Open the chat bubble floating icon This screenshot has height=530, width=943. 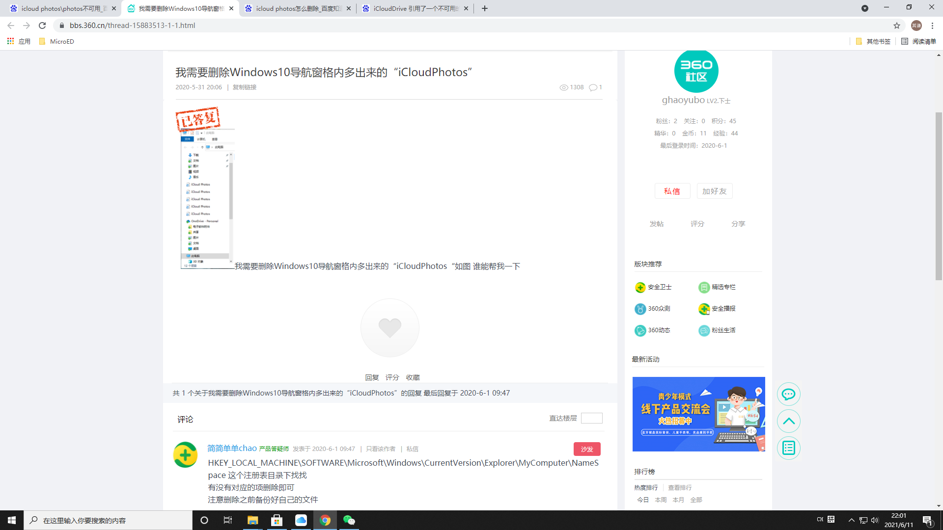tap(788, 394)
